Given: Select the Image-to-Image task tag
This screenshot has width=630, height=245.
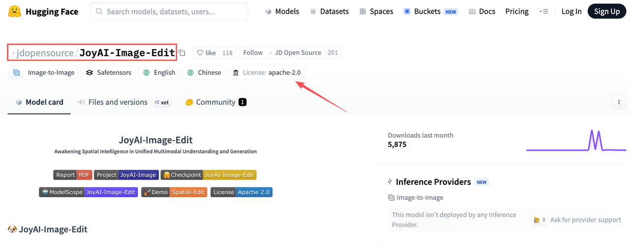Looking at the screenshot, I should (43, 72).
